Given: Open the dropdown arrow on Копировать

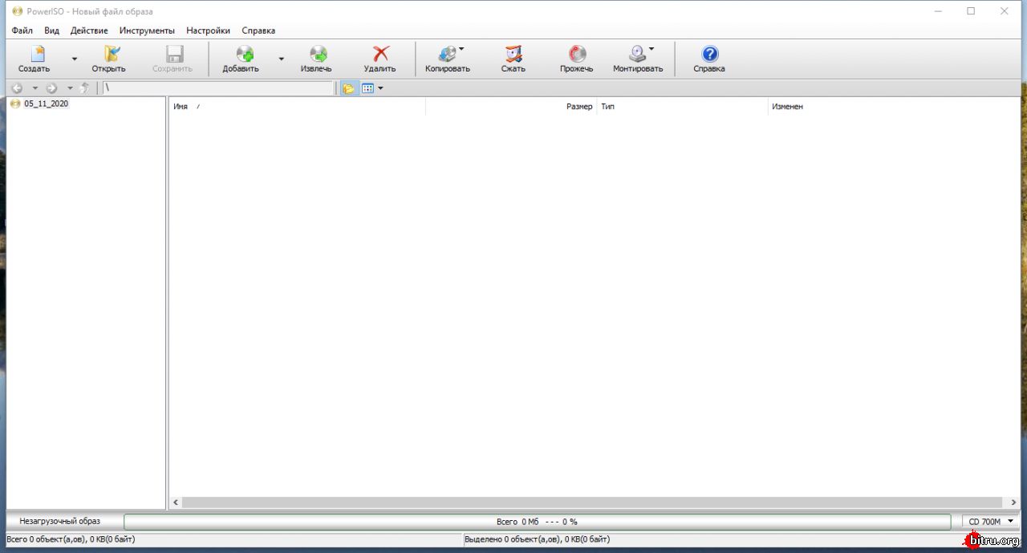Looking at the screenshot, I should 461,49.
